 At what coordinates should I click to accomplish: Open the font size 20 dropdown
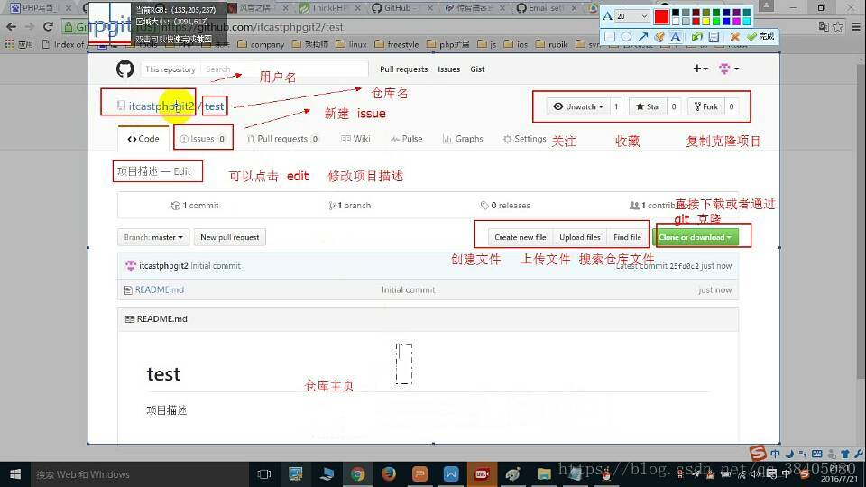(632, 16)
